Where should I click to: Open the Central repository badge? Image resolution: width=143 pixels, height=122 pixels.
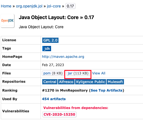click(x=50, y=82)
